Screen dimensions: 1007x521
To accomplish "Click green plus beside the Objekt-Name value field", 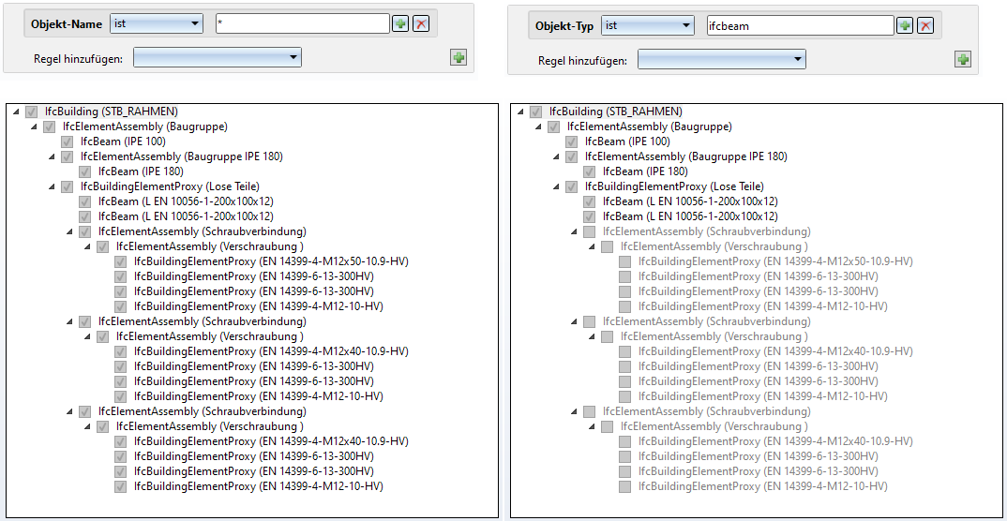I will click(x=400, y=24).
